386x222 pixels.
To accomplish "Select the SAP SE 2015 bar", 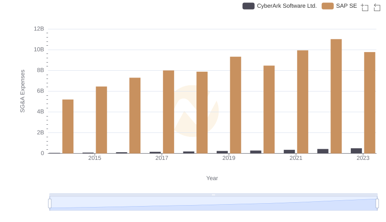I will coord(101,120).
